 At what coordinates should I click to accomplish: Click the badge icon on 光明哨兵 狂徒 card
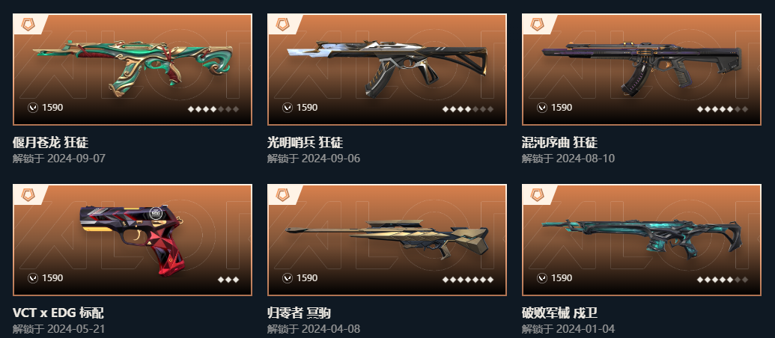click(283, 24)
